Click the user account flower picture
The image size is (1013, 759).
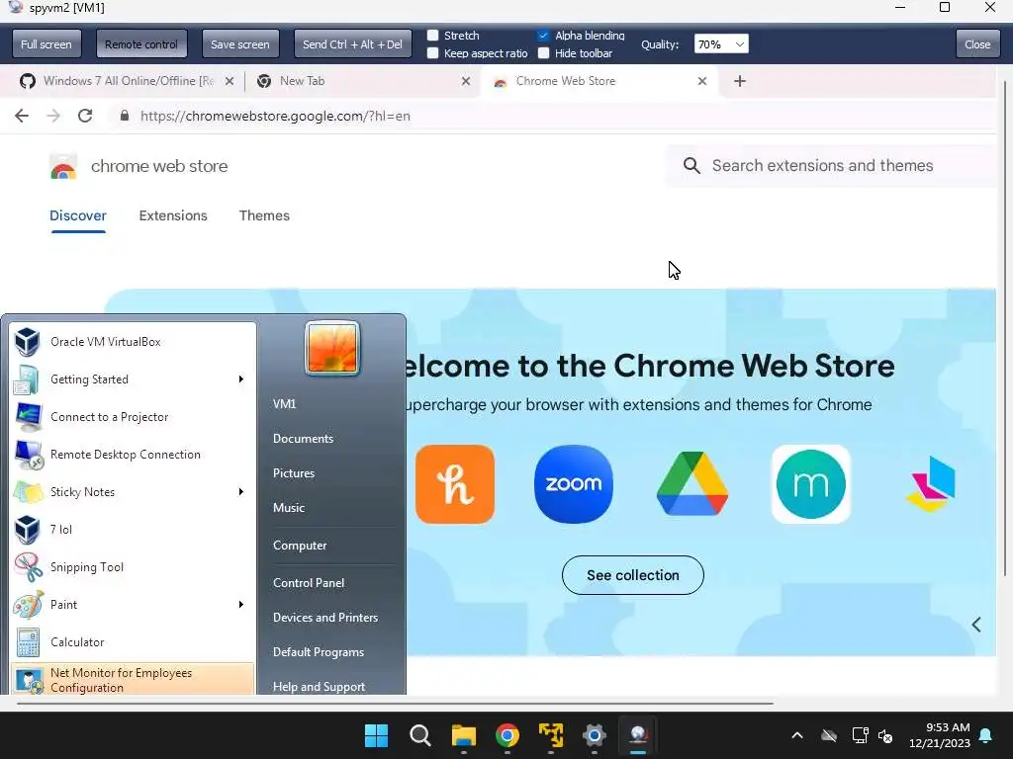coord(332,349)
